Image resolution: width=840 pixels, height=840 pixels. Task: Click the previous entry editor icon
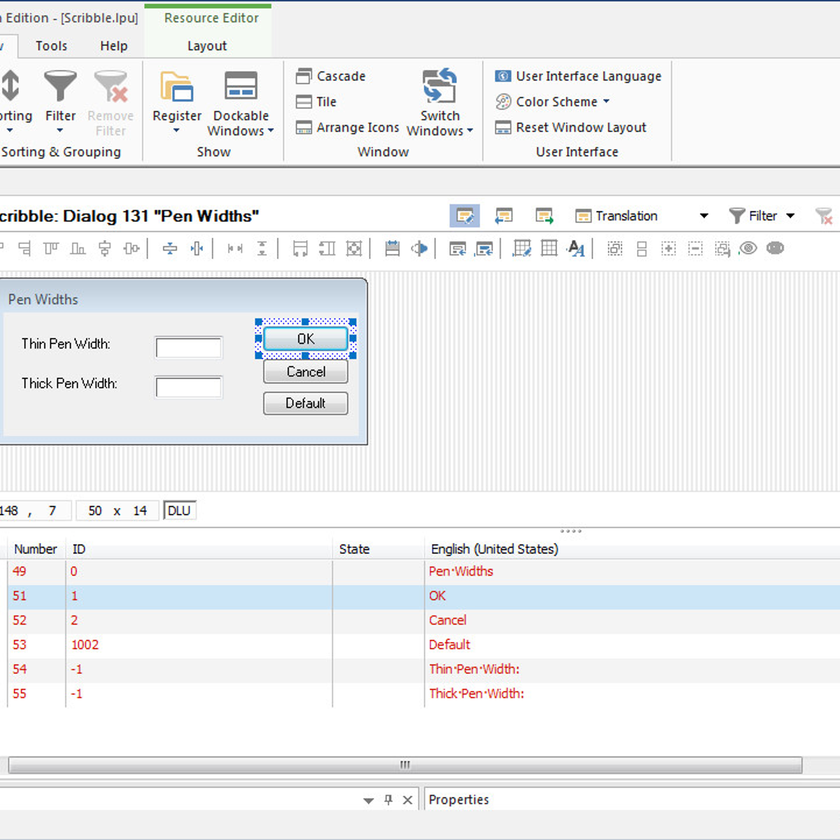504,216
